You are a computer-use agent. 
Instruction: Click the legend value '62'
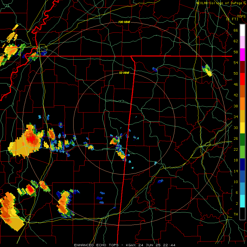tap(236, 41)
